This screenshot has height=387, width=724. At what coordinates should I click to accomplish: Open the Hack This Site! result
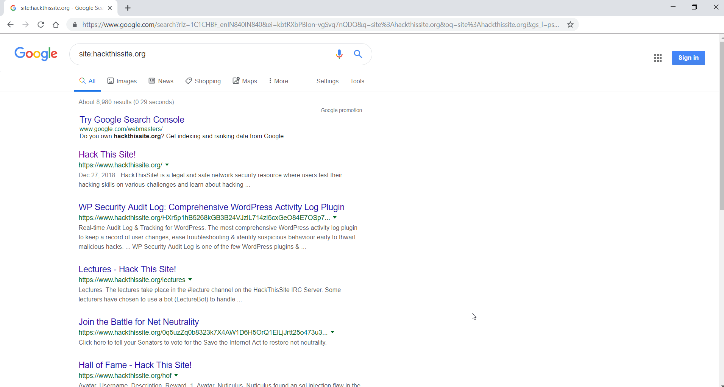click(x=107, y=154)
